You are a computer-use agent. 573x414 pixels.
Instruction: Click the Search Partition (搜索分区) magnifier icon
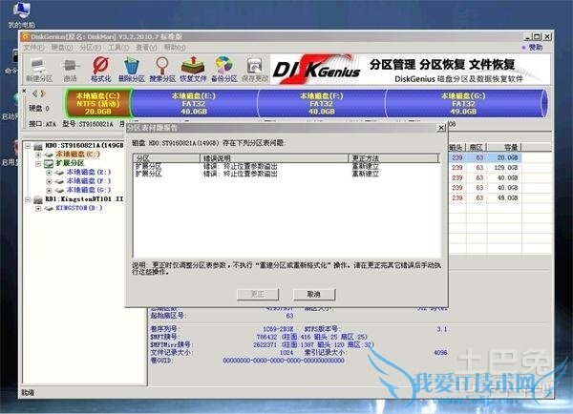point(162,70)
